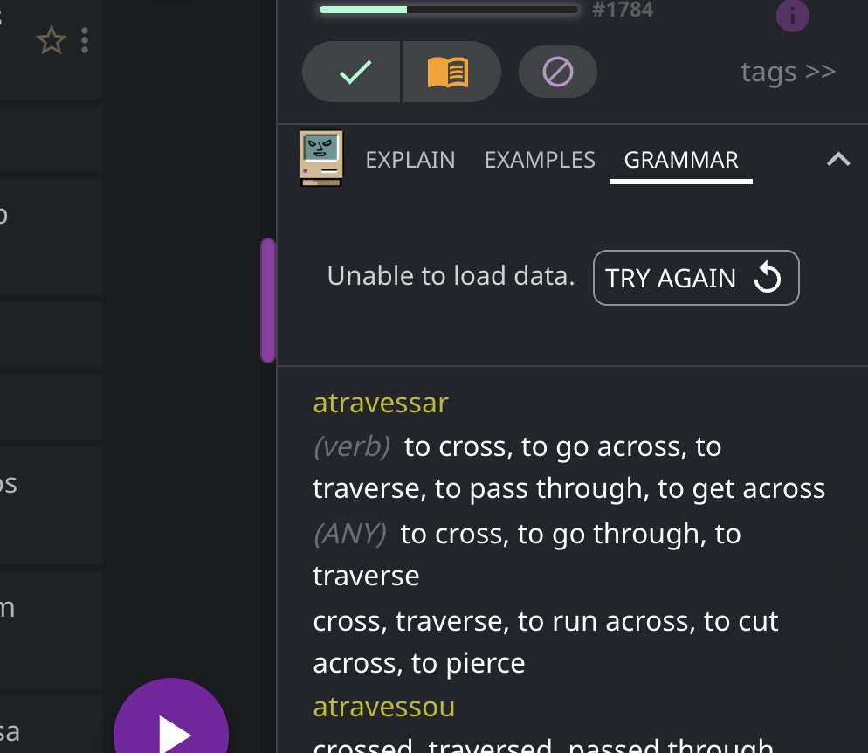Select the GRAMMAR tab
This screenshot has width=868, height=753.
tap(681, 160)
